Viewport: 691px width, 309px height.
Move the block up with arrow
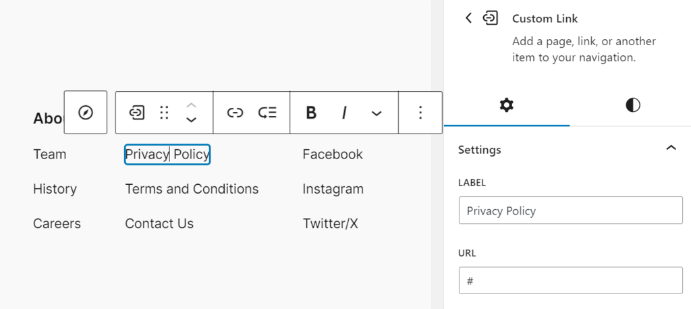click(192, 105)
